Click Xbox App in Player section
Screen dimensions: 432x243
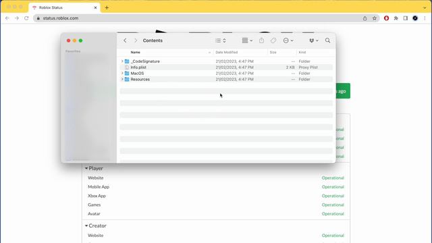pos(97,196)
